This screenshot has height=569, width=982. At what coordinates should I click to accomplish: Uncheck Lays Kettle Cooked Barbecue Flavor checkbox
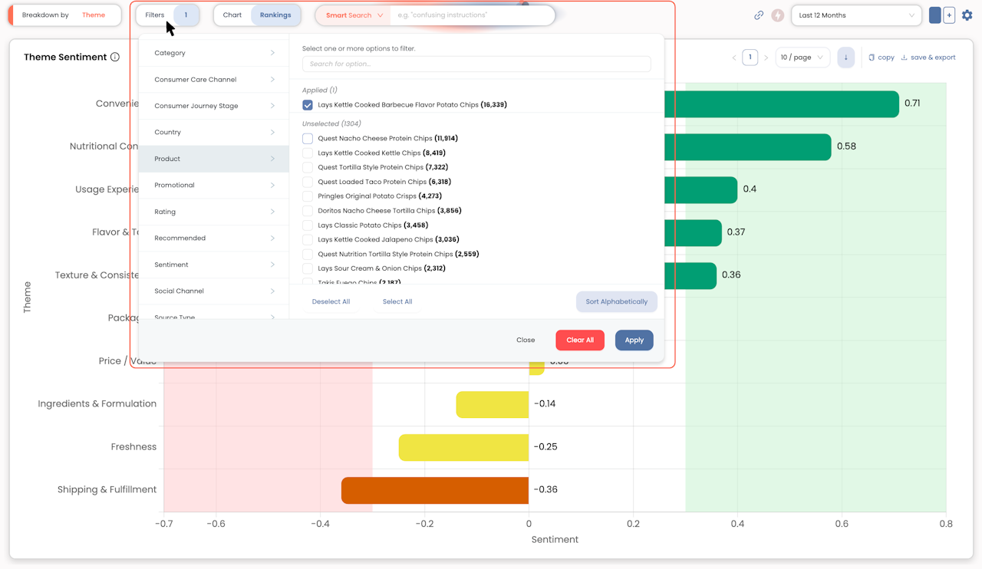308,105
